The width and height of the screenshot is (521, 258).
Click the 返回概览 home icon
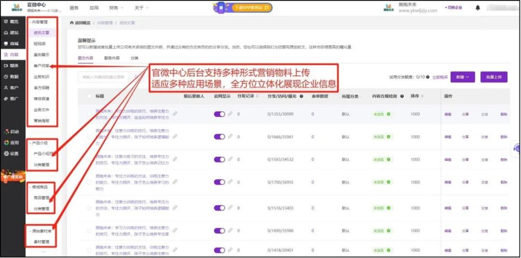71,22
